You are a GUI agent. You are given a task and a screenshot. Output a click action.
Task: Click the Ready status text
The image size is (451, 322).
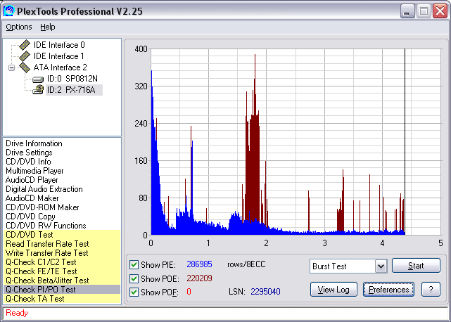(x=17, y=313)
